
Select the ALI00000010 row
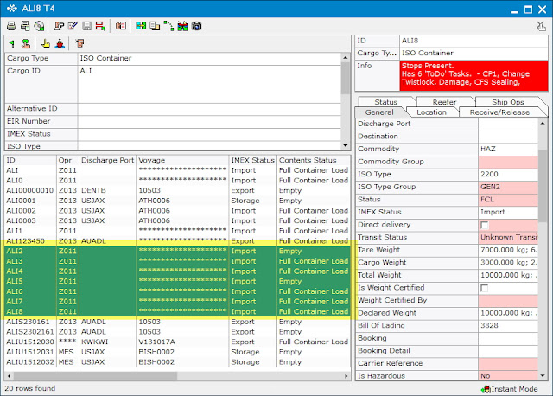click(177, 190)
